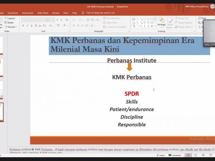The height and width of the screenshot is (161, 215).
Task: Select the straight line shape
Action: pyautogui.click(x=138, y=19)
